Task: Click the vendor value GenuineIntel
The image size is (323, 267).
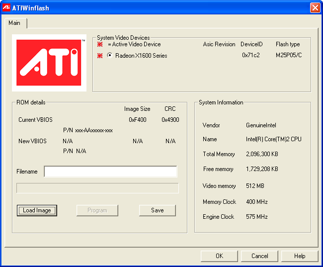Action: (261, 125)
